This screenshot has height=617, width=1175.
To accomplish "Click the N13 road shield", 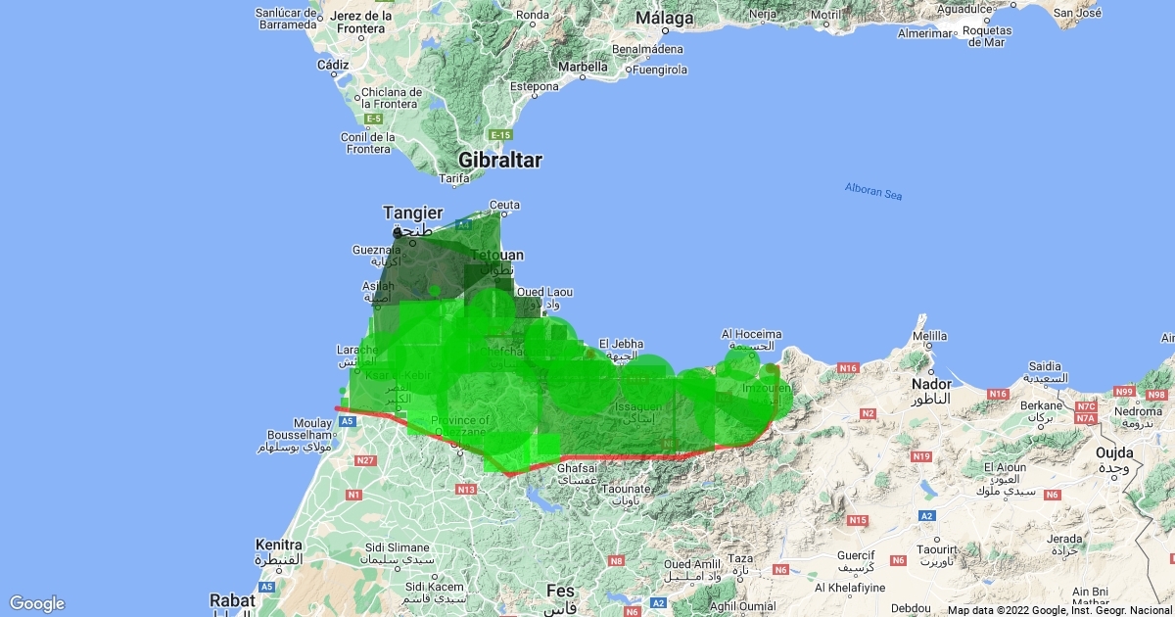I will click(466, 489).
